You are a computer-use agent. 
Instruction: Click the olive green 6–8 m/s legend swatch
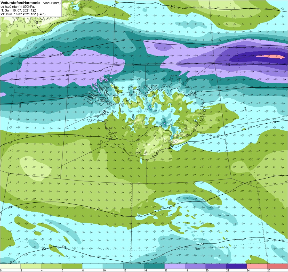coord(72,266)
